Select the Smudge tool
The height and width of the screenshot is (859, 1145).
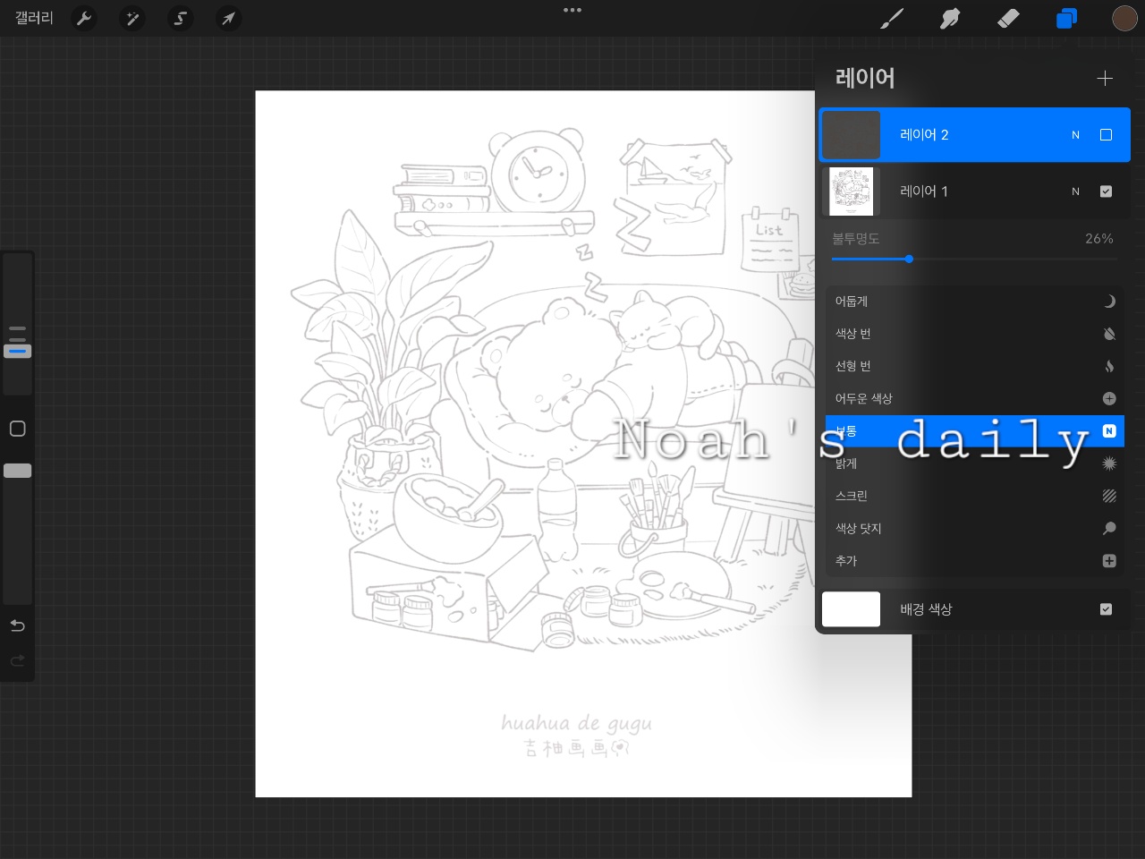click(x=950, y=18)
